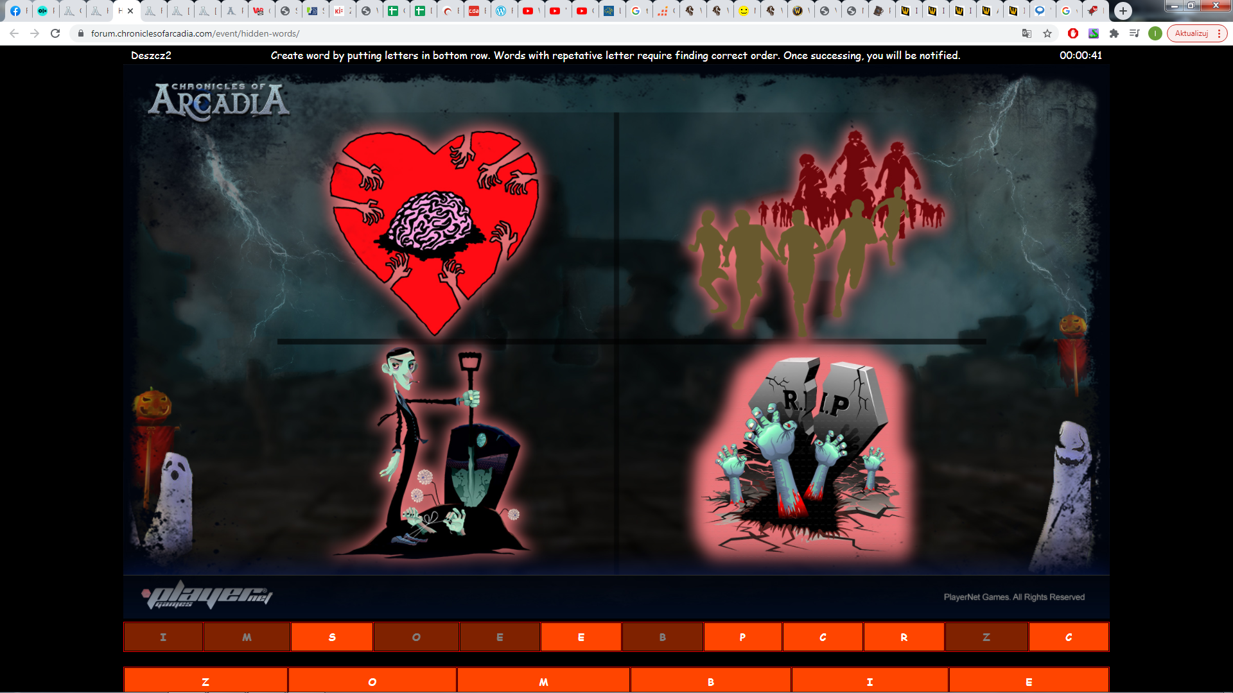This screenshot has height=693, width=1233.
Task: Reload the page
Action: (x=55, y=33)
